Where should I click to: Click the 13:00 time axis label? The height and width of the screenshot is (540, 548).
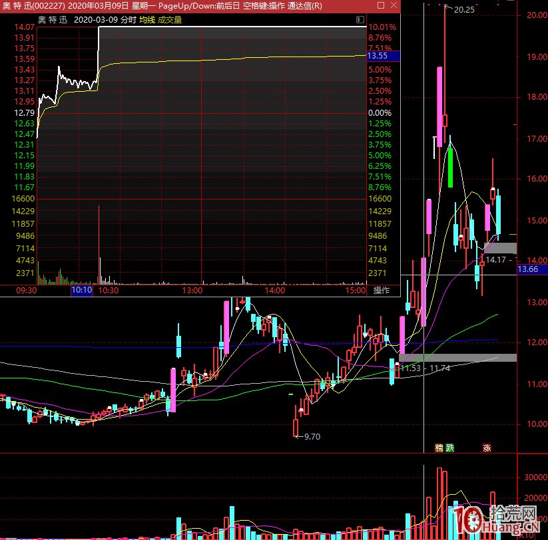pos(192,291)
